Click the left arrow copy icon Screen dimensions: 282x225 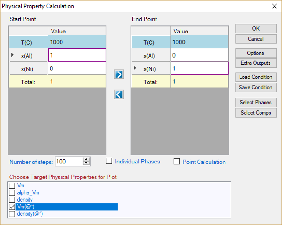tap(119, 94)
